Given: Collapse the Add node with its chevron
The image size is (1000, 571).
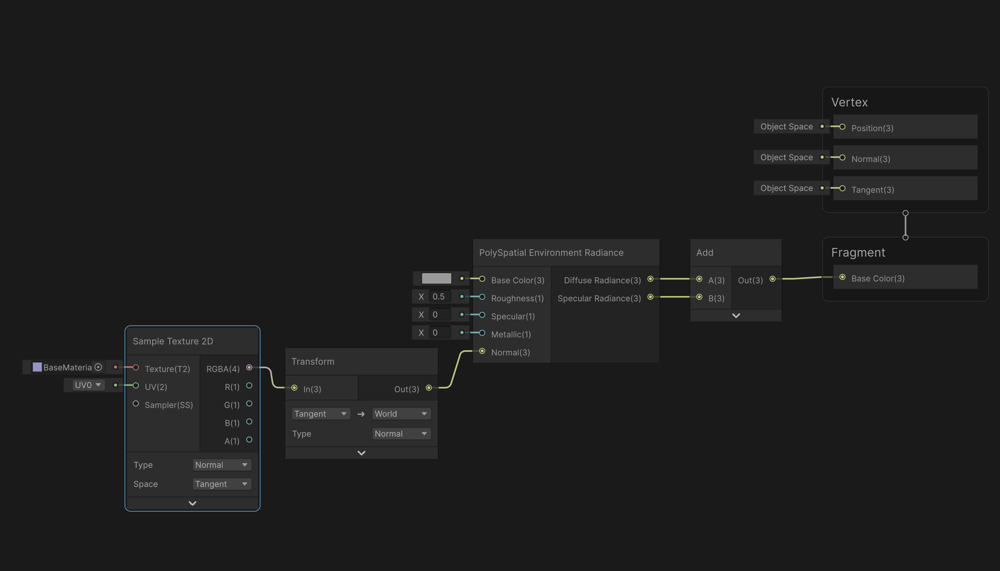Looking at the screenshot, I should click(736, 315).
